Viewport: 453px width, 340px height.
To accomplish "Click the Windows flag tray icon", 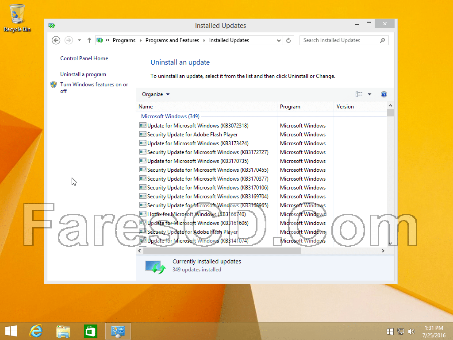I will coord(390,331).
